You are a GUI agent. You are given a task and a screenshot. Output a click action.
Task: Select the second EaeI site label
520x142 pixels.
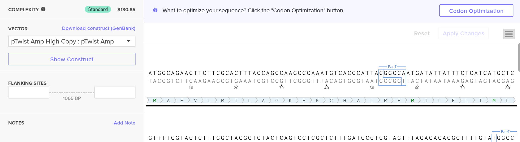(505, 132)
